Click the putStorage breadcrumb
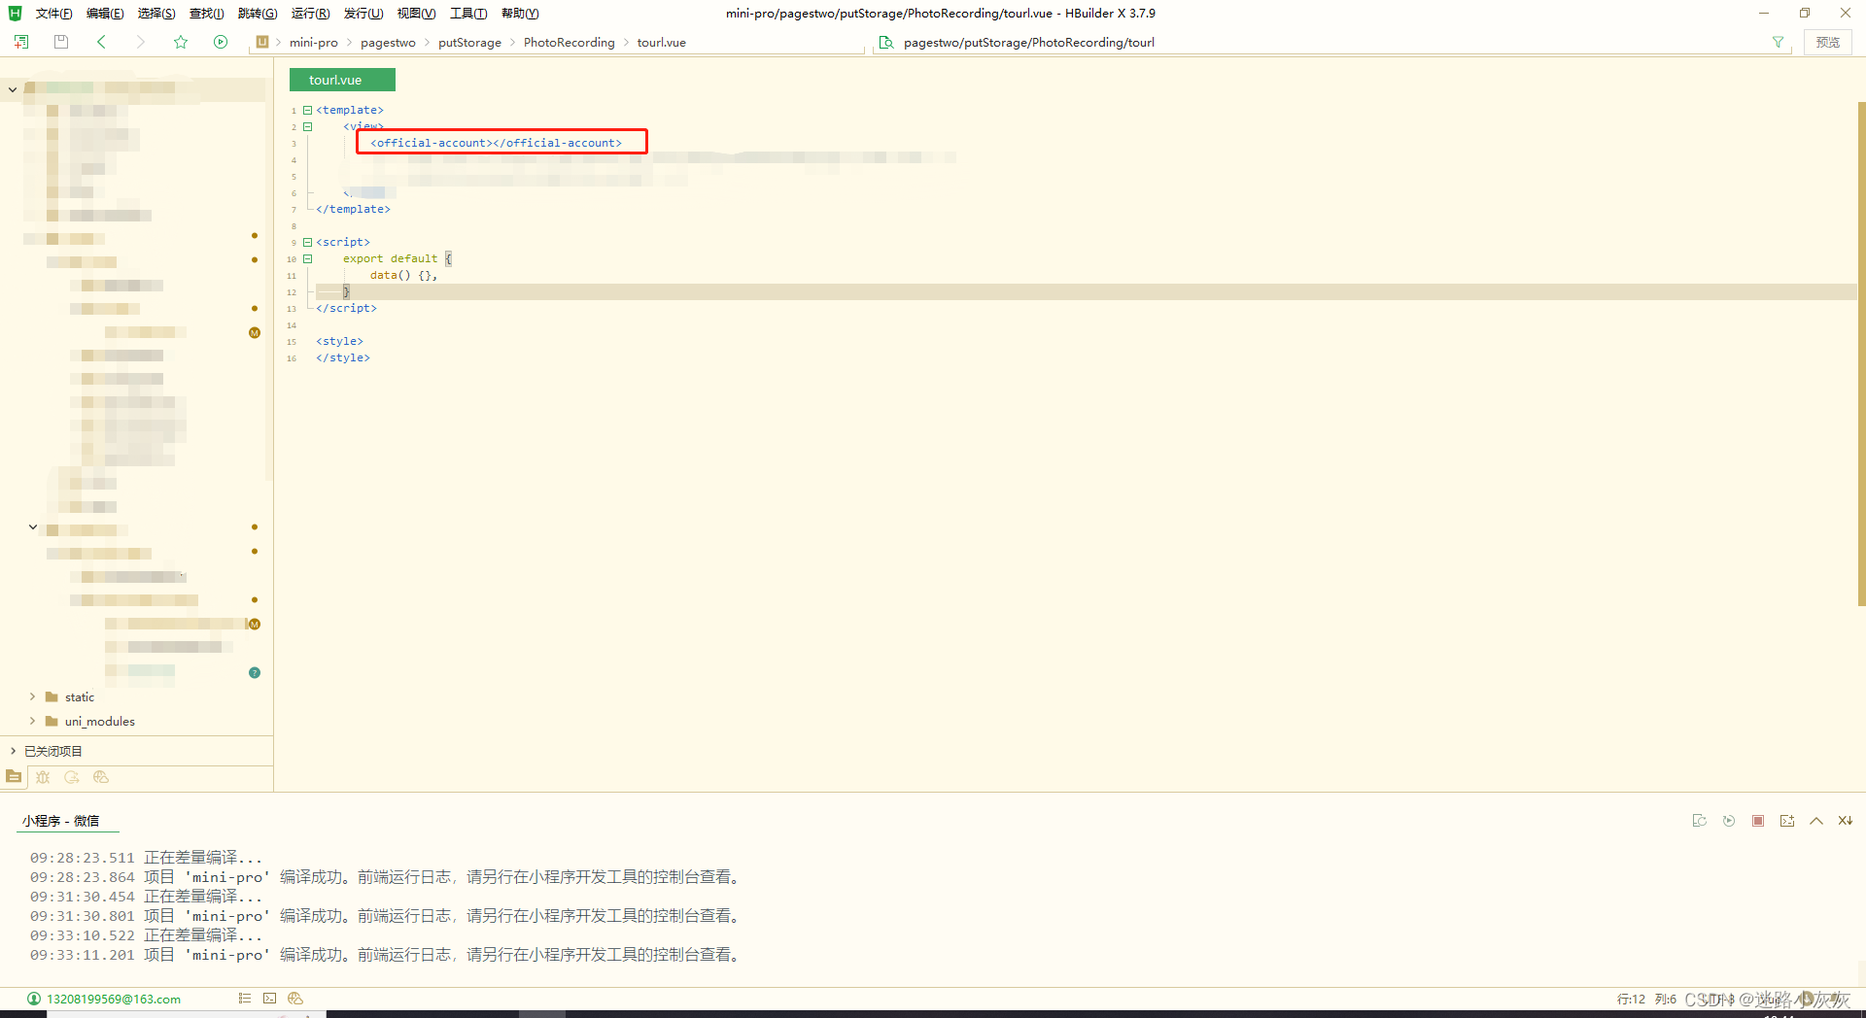The height and width of the screenshot is (1018, 1866). tap(469, 43)
